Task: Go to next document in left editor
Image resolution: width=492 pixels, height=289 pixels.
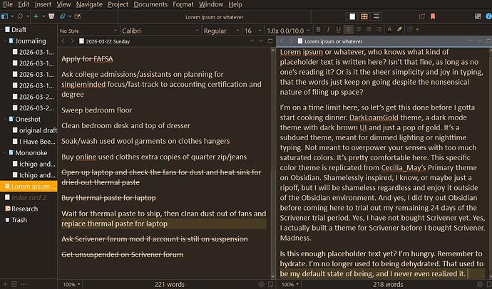Action: (x=261, y=41)
